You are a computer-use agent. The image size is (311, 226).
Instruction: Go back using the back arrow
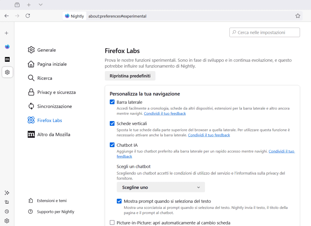[x=7, y=16]
